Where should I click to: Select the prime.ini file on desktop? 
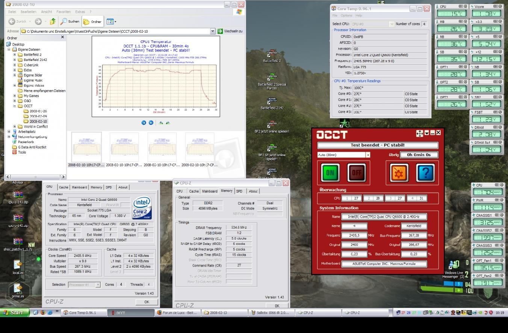18,291
